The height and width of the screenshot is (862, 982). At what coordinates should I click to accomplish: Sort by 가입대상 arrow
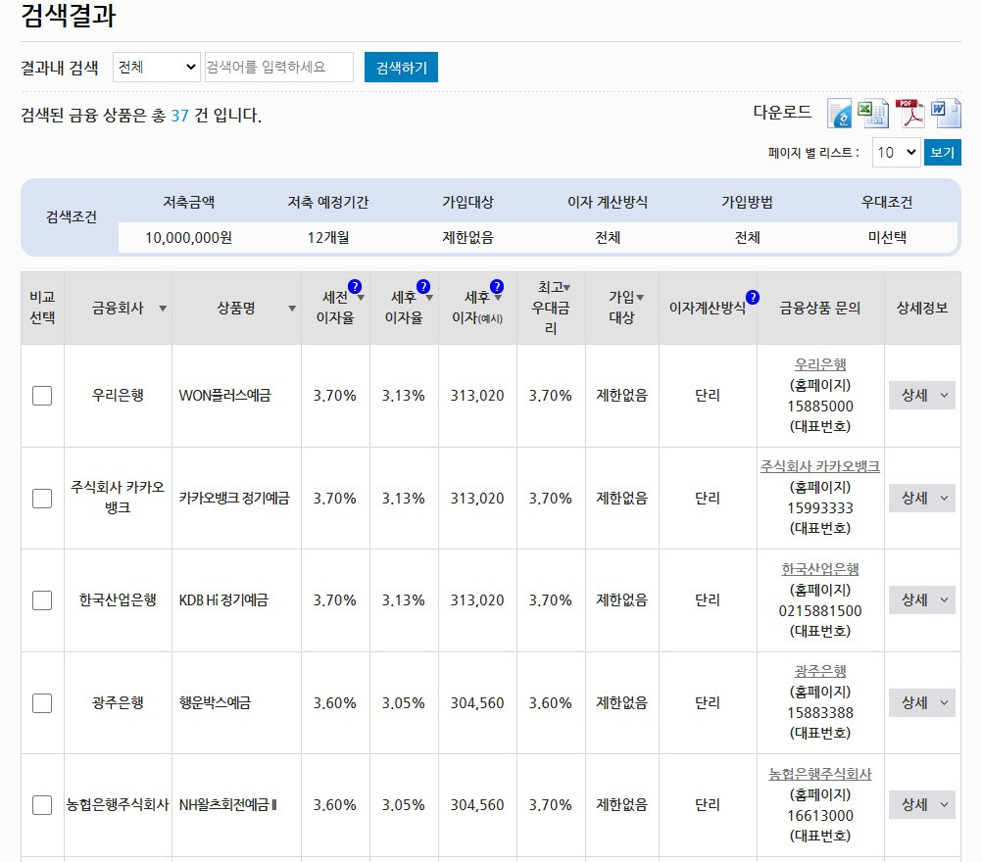(640, 298)
